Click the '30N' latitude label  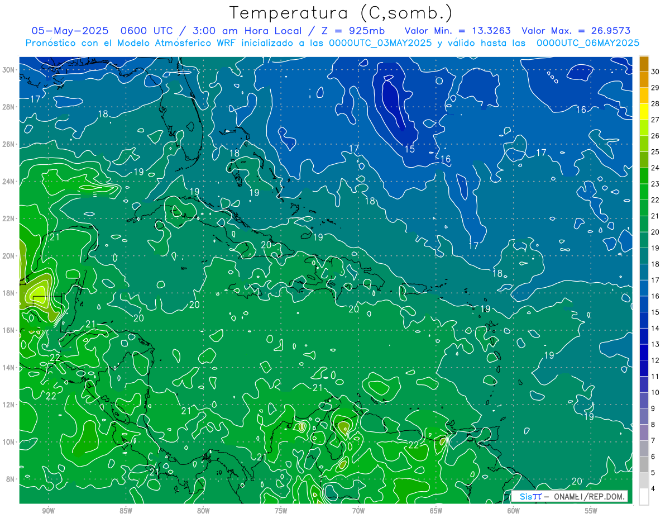pyautogui.click(x=8, y=69)
